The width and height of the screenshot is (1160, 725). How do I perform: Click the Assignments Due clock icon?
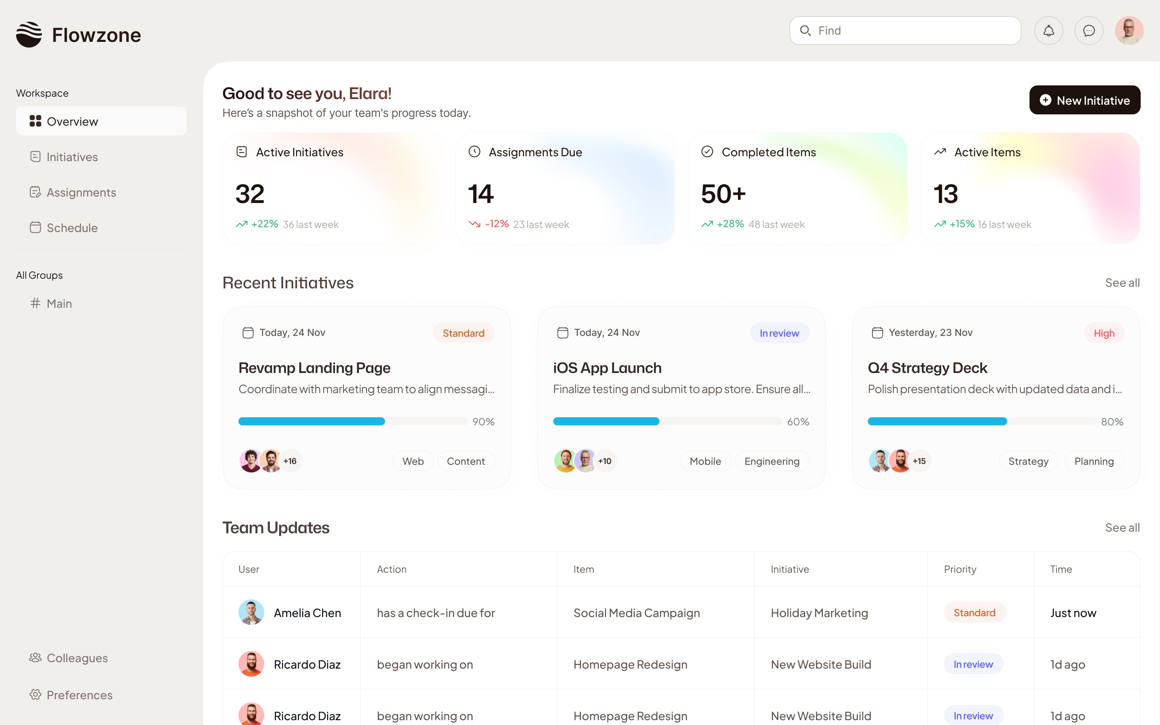tap(474, 152)
